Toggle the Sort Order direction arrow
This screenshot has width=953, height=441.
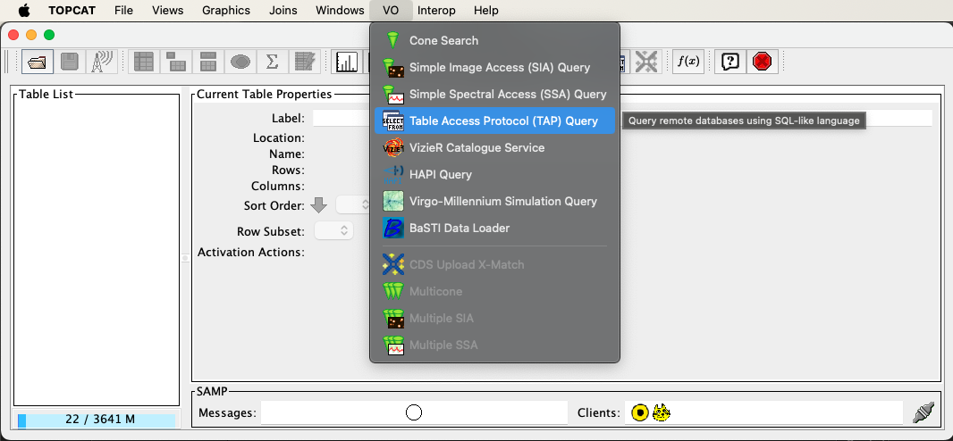[318, 205]
